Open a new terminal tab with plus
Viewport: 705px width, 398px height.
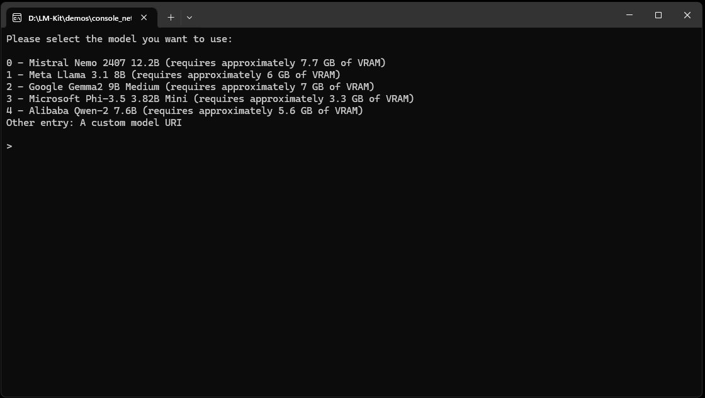(x=171, y=18)
